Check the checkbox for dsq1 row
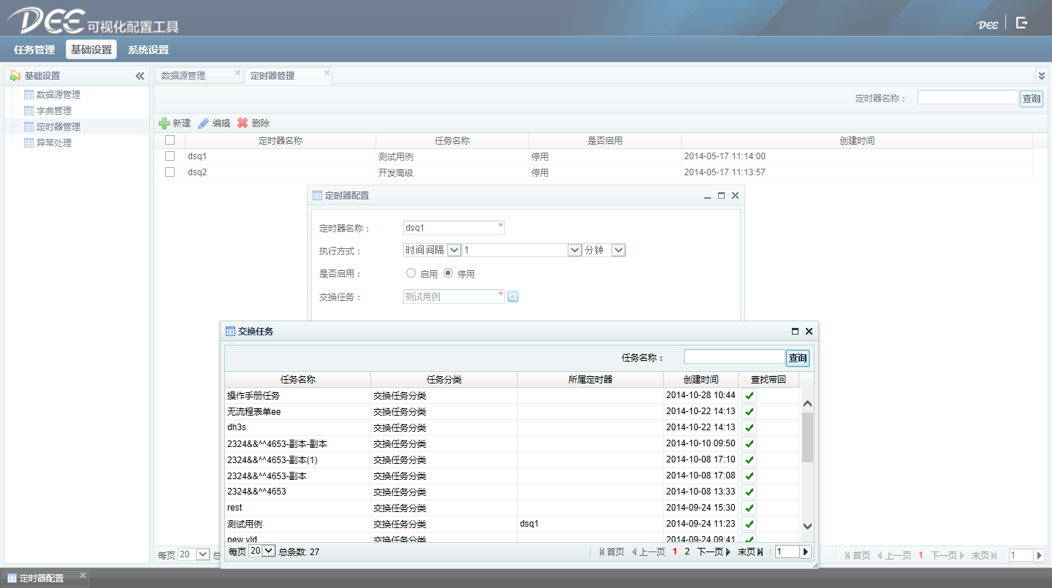The width and height of the screenshot is (1052, 588). pos(169,156)
